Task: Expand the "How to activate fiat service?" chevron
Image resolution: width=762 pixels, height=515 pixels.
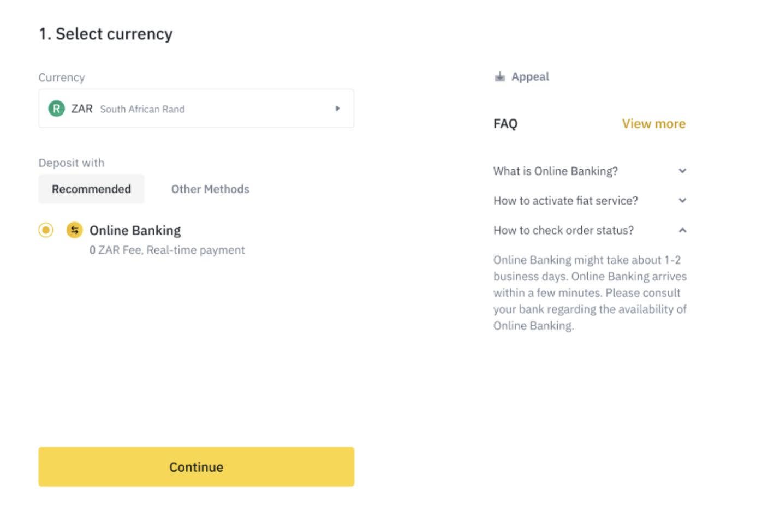Action: (x=682, y=201)
